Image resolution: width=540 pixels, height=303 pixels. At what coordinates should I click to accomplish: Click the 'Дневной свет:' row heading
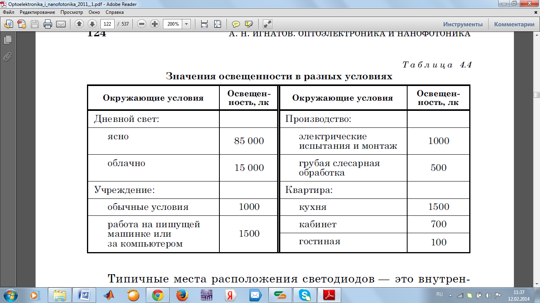(127, 119)
